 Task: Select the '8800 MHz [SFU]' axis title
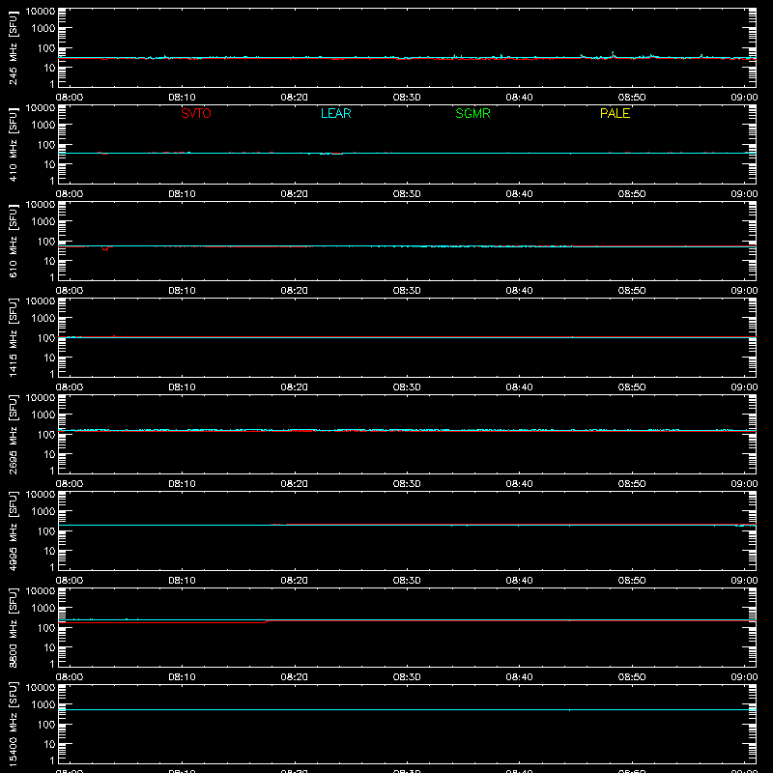pos(13,627)
